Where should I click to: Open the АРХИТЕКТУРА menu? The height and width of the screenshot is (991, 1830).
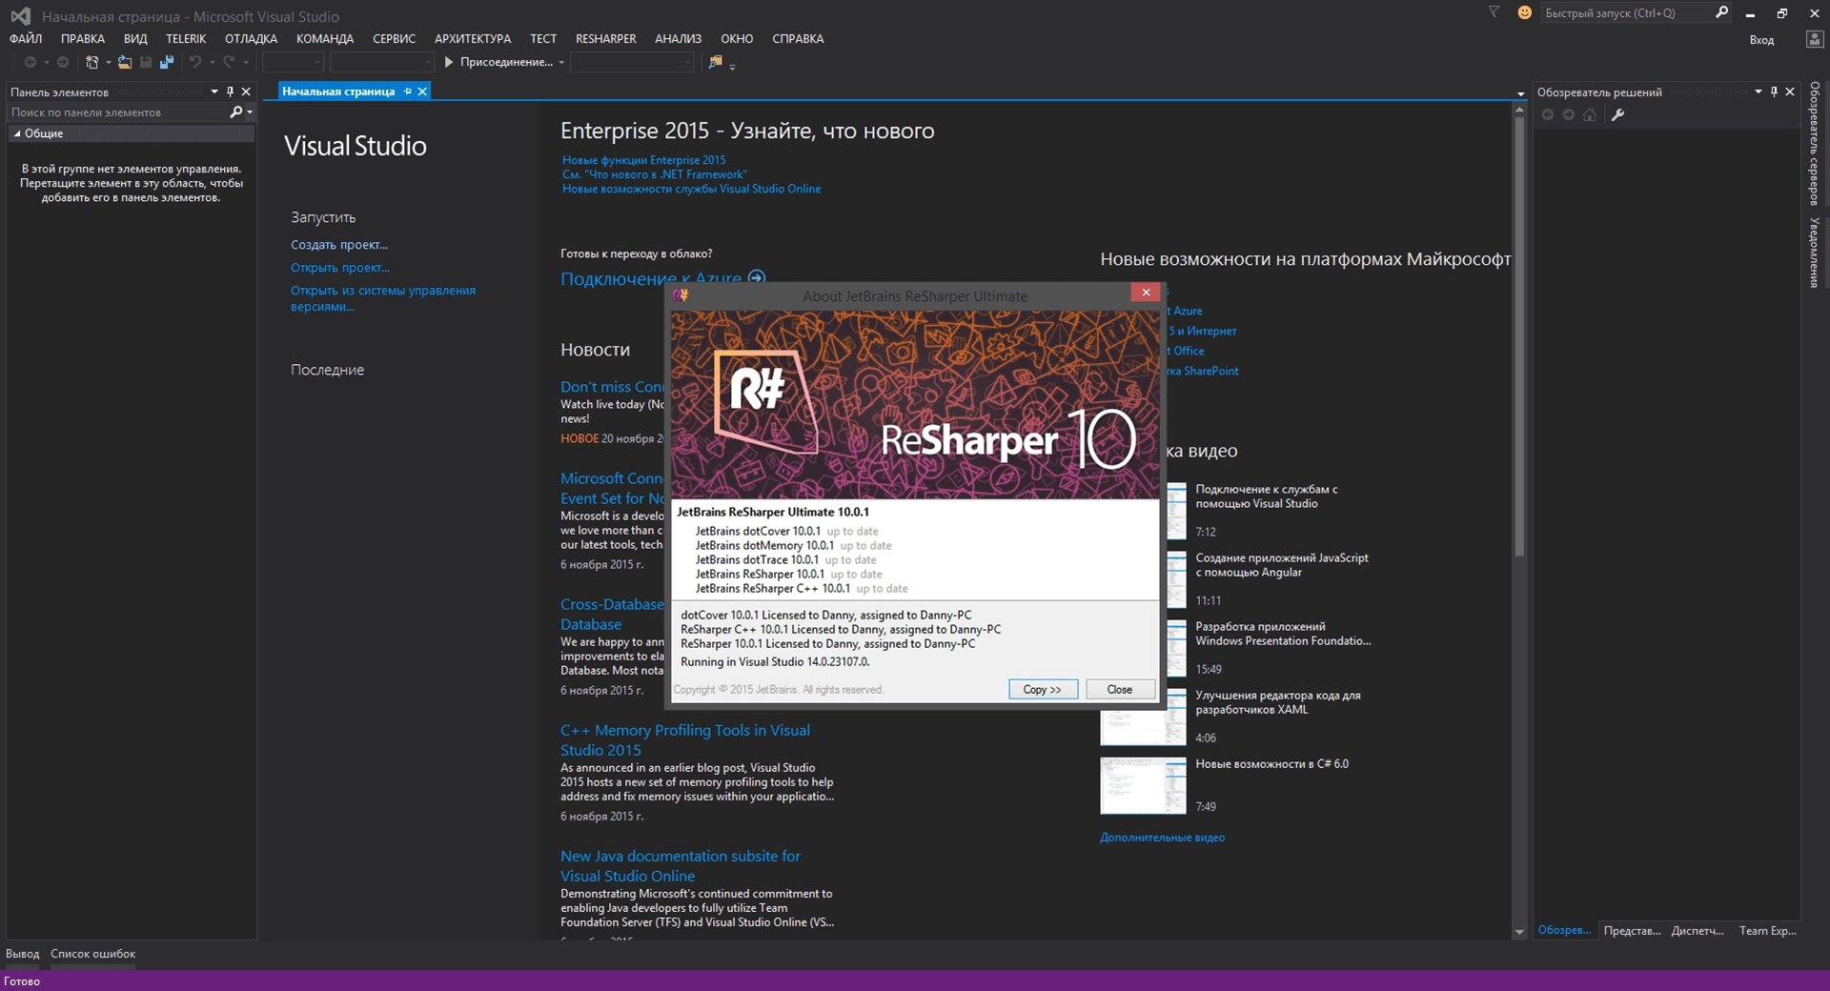tap(473, 39)
